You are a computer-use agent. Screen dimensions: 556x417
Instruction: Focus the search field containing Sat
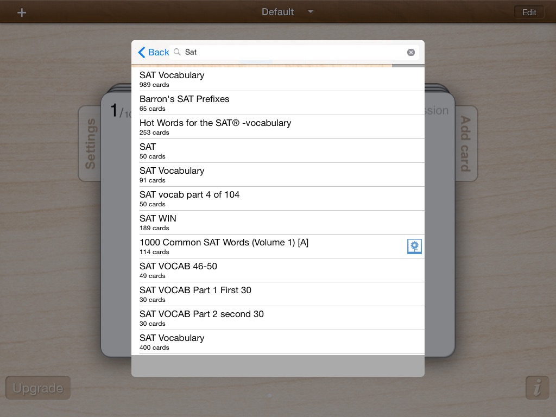294,52
